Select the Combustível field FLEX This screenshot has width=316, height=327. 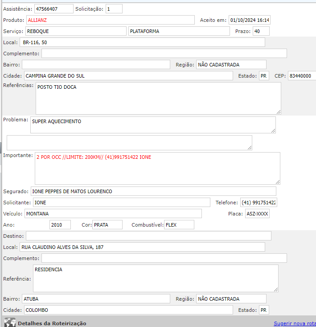(x=179, y=225)
